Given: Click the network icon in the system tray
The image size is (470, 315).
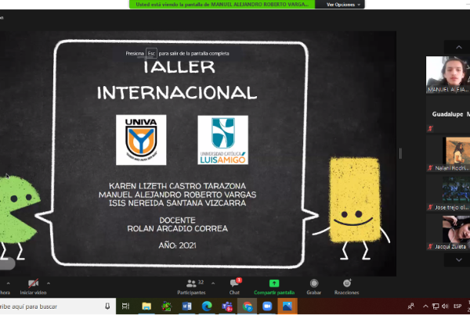Looking at the screenshot, I should click(436, 306).
